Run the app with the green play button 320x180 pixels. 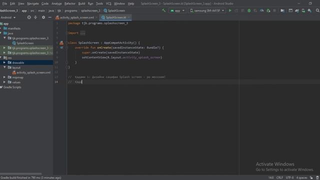[x=230, y=10]
